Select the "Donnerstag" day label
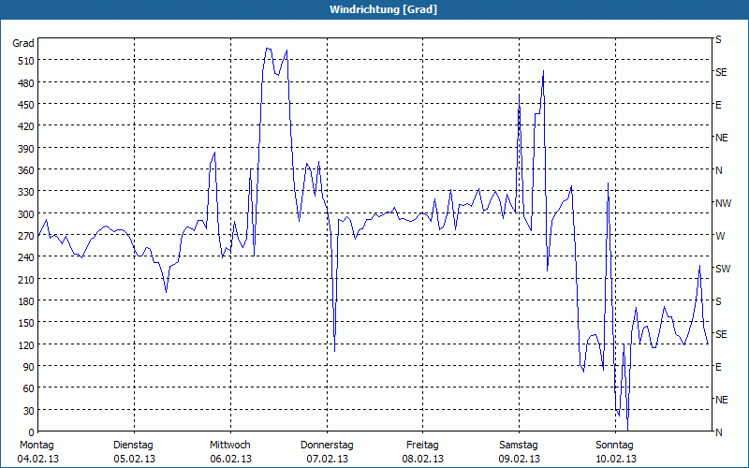 click(327, 446)
